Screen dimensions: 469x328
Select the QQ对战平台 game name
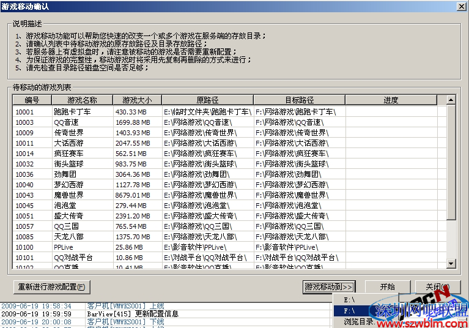click(73, 258)
